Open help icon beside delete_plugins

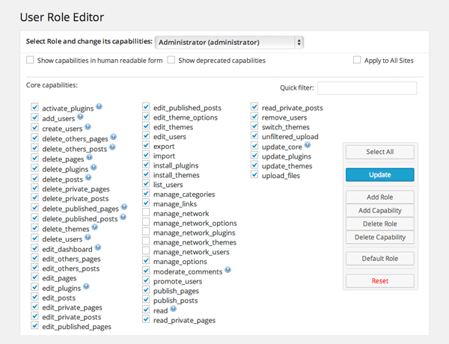click(x=93, y=168)
